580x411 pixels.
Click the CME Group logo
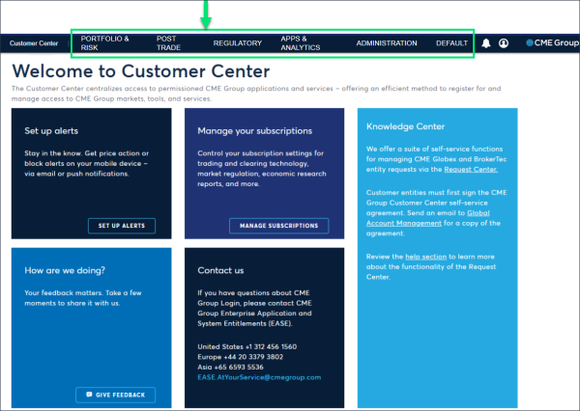click(x=551, y=43)
